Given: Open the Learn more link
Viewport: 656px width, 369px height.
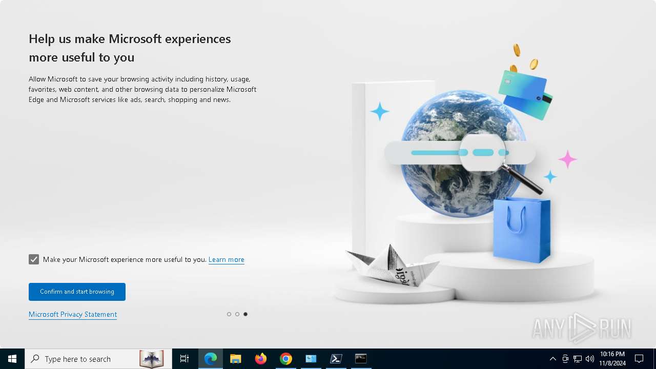Looking at the screenshot, I should tap(226, 259).
